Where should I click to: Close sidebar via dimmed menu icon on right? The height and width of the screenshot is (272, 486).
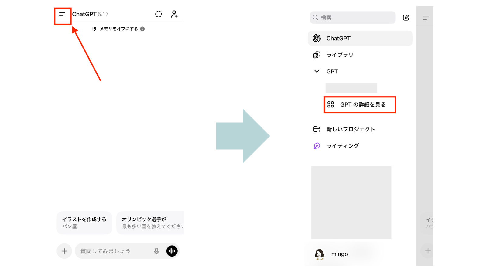426,18
